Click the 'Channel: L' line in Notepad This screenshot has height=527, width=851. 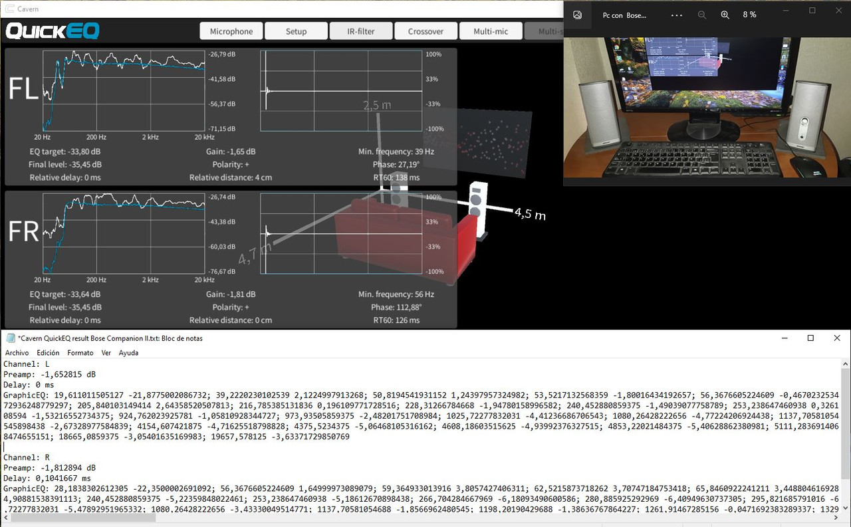point(27,365)
